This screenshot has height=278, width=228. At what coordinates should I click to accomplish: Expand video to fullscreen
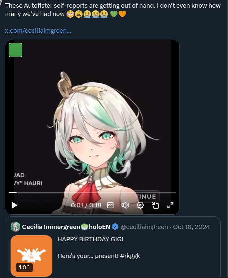click(x=170, y=205)
